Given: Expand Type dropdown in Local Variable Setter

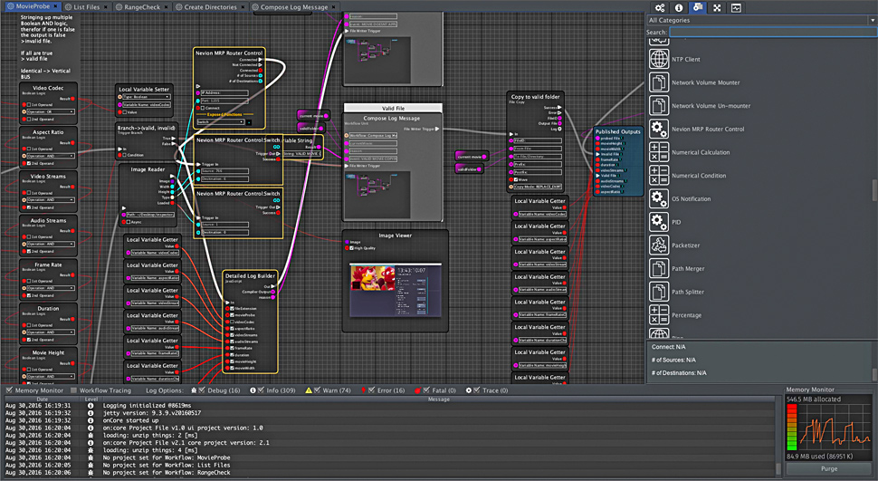Looking at the screenshot, I should (x=145, y=97).
